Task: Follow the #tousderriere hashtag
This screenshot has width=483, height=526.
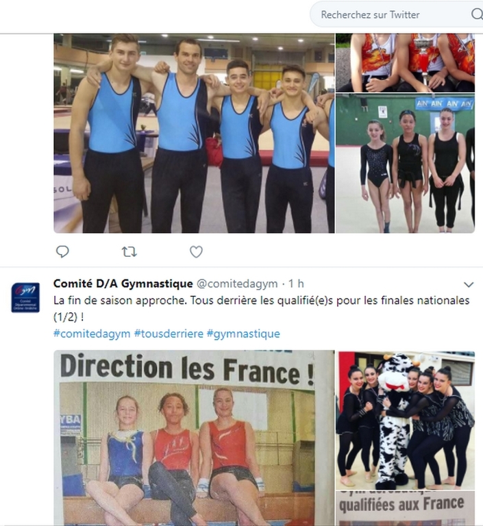Action: (x=169, y=334)
